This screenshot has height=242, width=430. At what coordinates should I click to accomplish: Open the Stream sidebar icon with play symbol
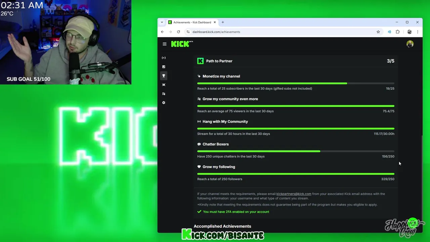164,58
